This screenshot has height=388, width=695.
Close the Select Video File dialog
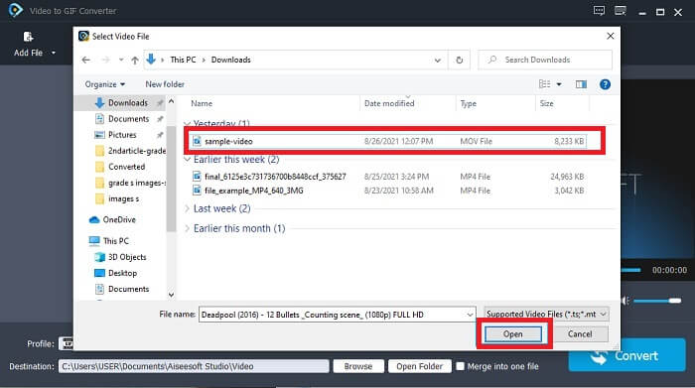(611, 36)
